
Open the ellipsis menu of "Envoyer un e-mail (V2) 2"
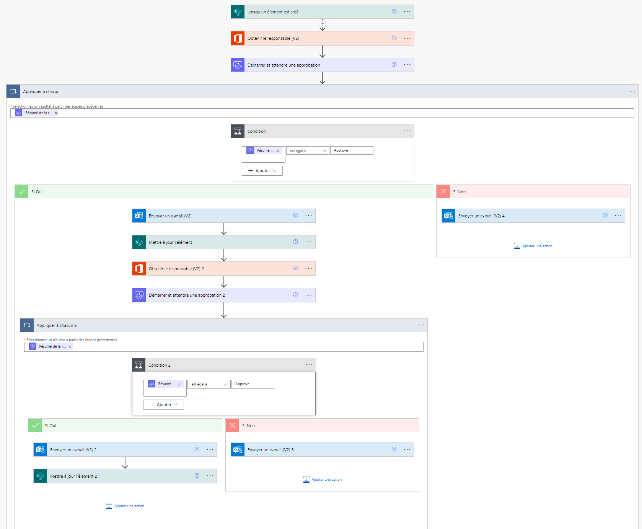pyautogui.click(x=210, y=449)
